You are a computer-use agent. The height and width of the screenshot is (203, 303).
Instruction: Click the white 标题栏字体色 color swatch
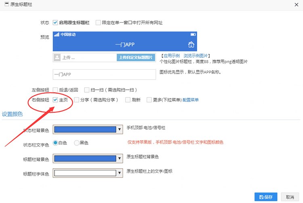(85, 173)
